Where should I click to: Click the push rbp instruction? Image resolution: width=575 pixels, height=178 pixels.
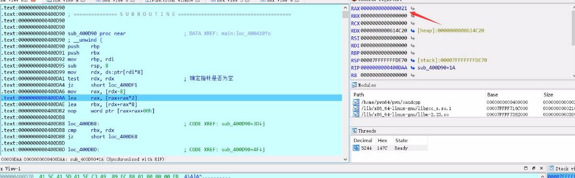[x=83, y=46]
